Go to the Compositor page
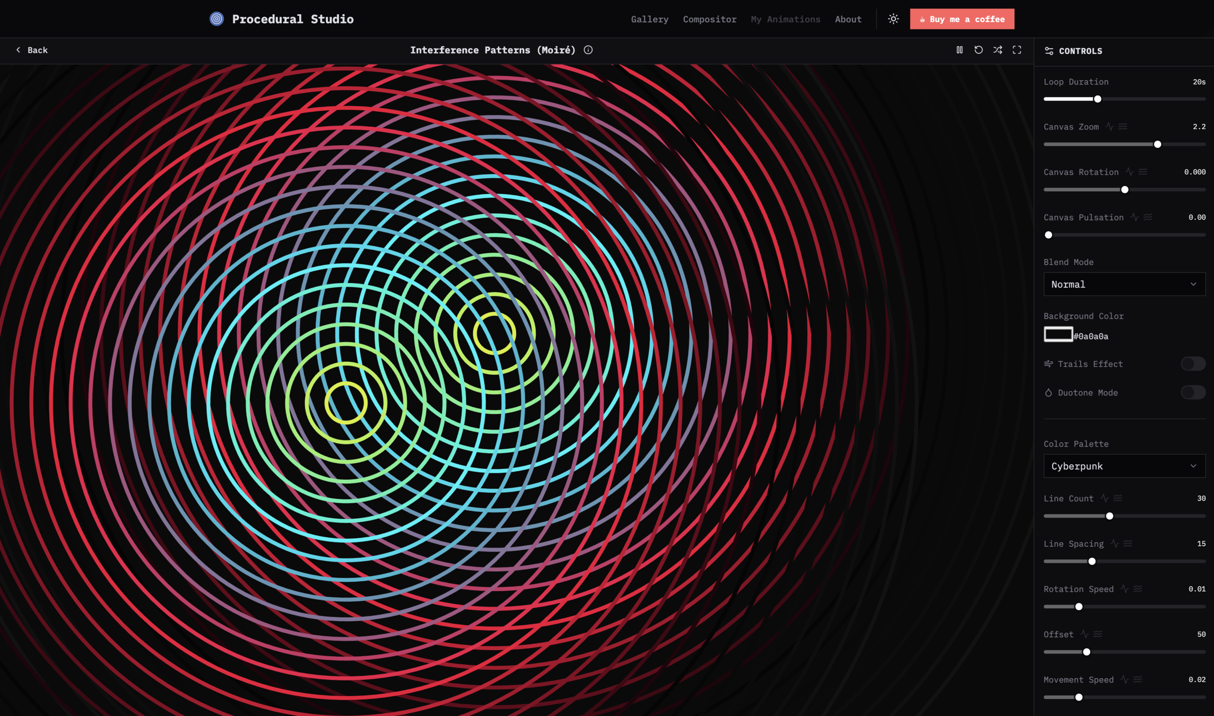Screen dimensions: 1214x716 point(709,19)
